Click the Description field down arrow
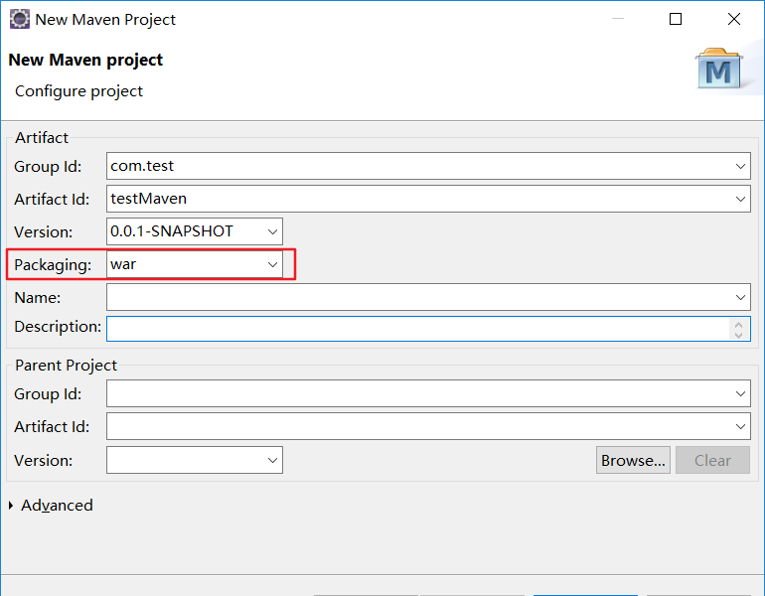The image size is (765, 596). coord(738,335)
